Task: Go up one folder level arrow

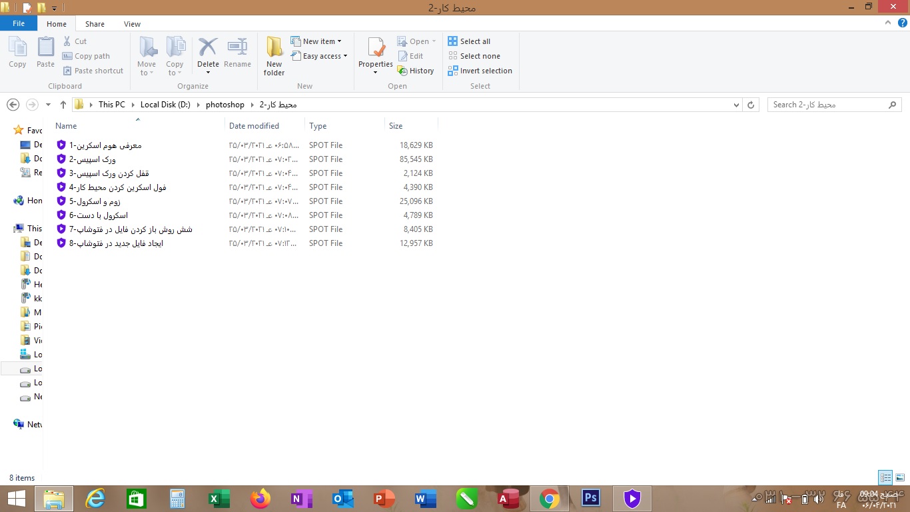Action: click(63, 105)
